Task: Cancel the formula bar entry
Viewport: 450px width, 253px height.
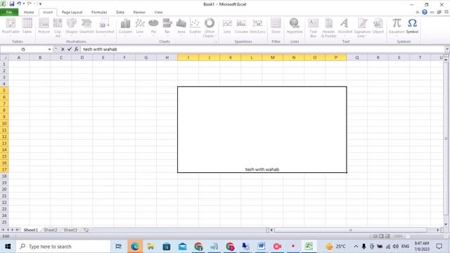Action: [x=63, y=49]
